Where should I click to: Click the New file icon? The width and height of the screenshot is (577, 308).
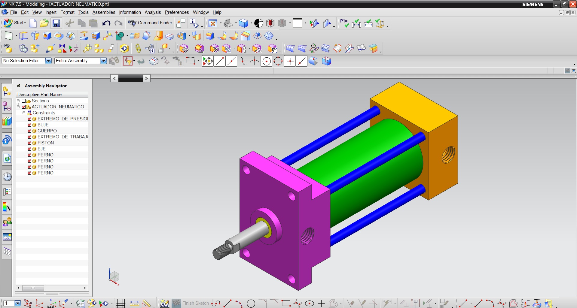(33, 23)
